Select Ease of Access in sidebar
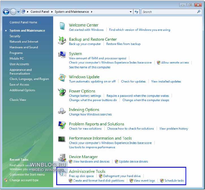 tap(19, 85)
